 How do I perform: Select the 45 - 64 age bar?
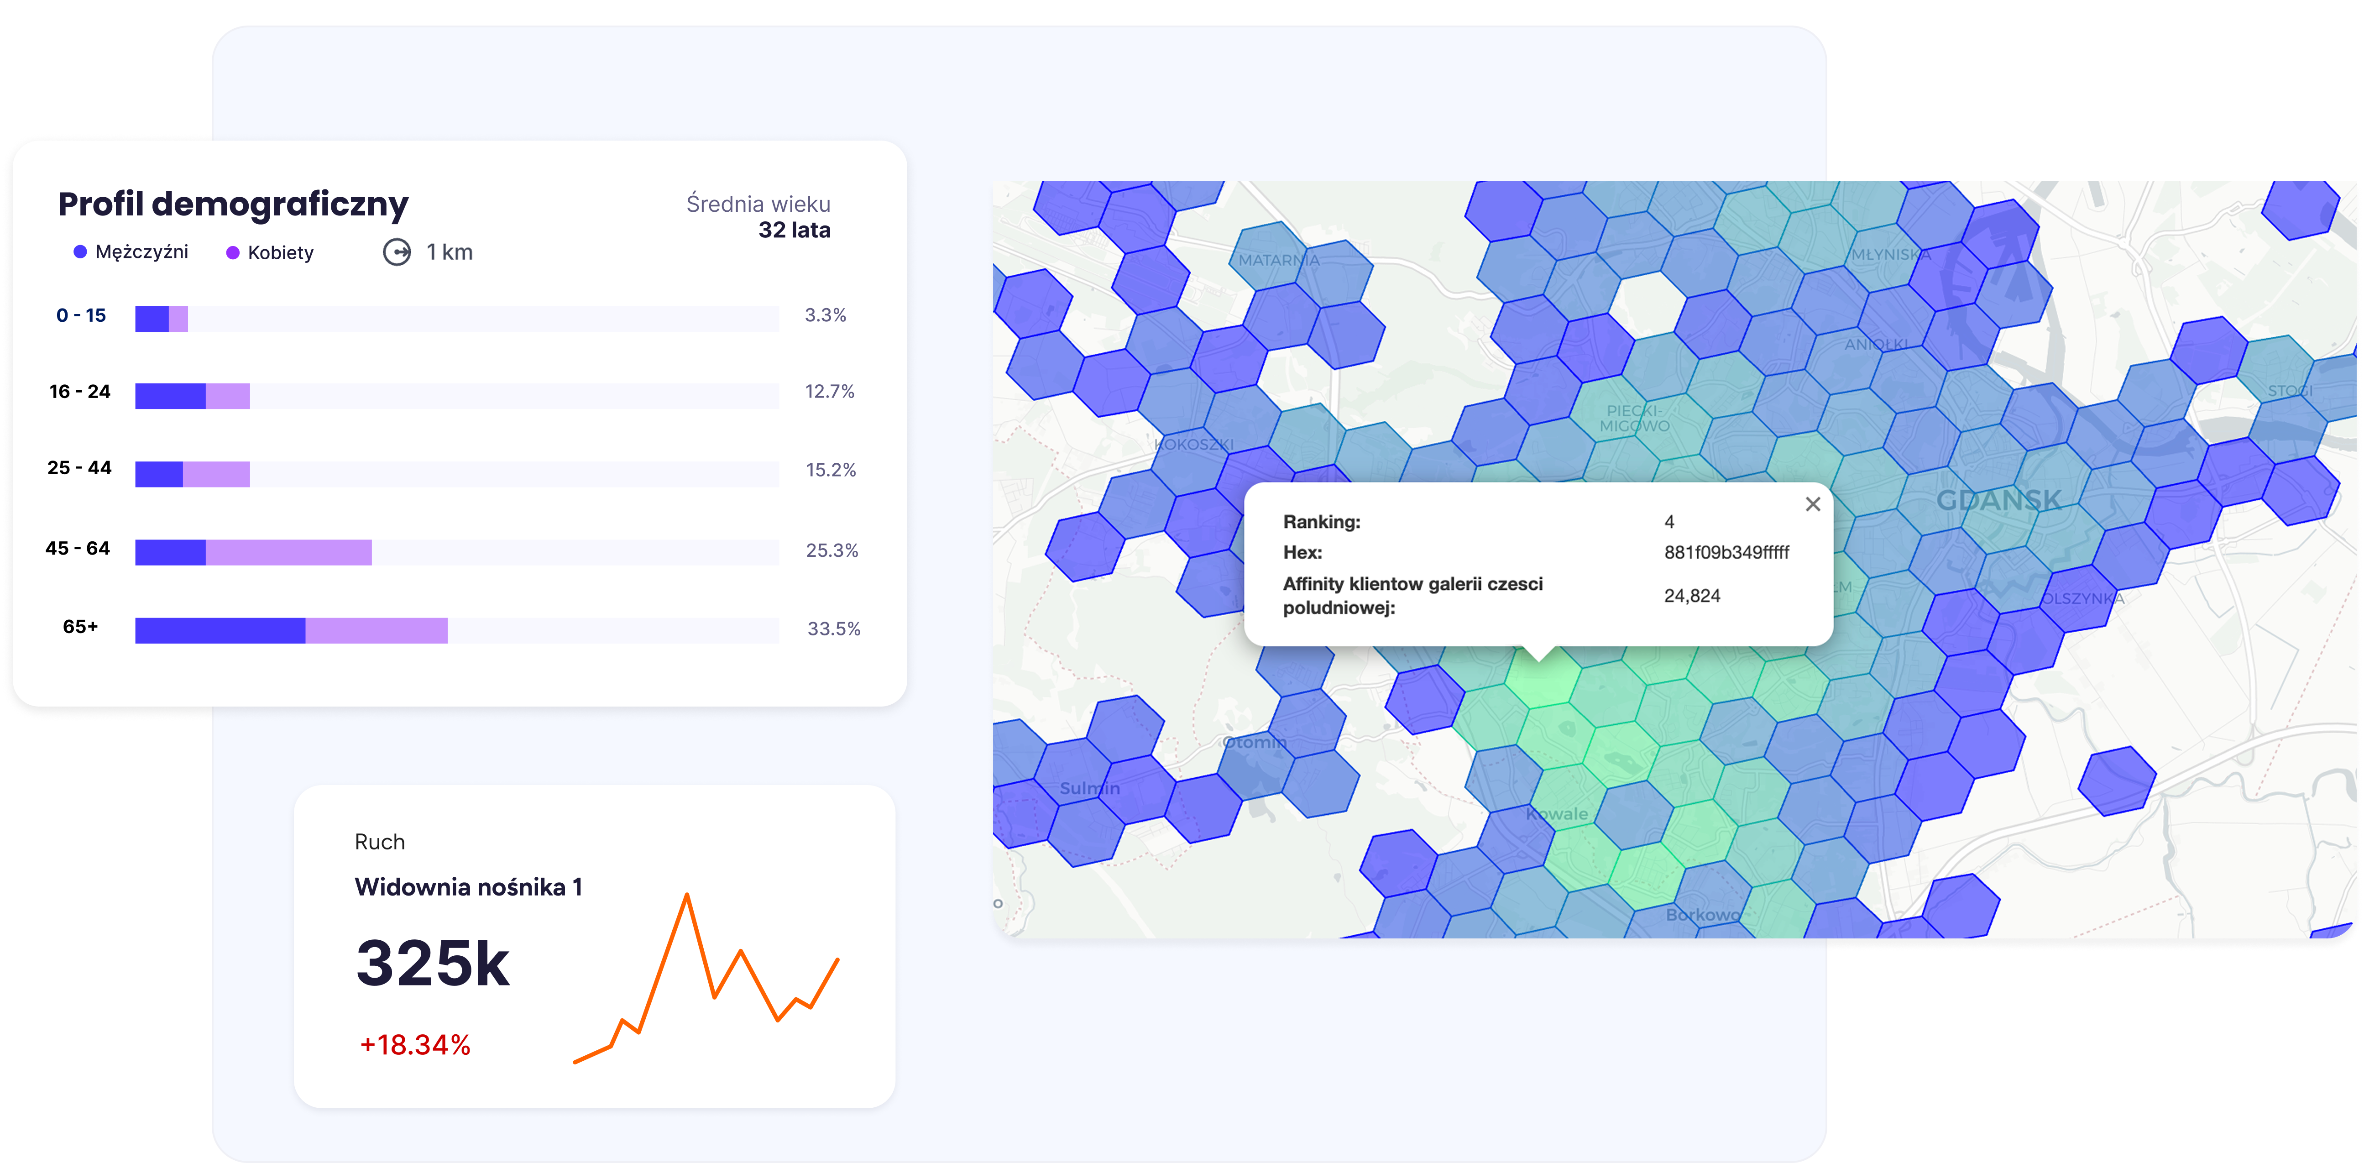coord(253,553)
